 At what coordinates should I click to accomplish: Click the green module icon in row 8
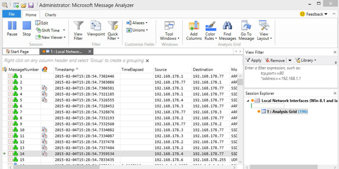tap(16, 118)
